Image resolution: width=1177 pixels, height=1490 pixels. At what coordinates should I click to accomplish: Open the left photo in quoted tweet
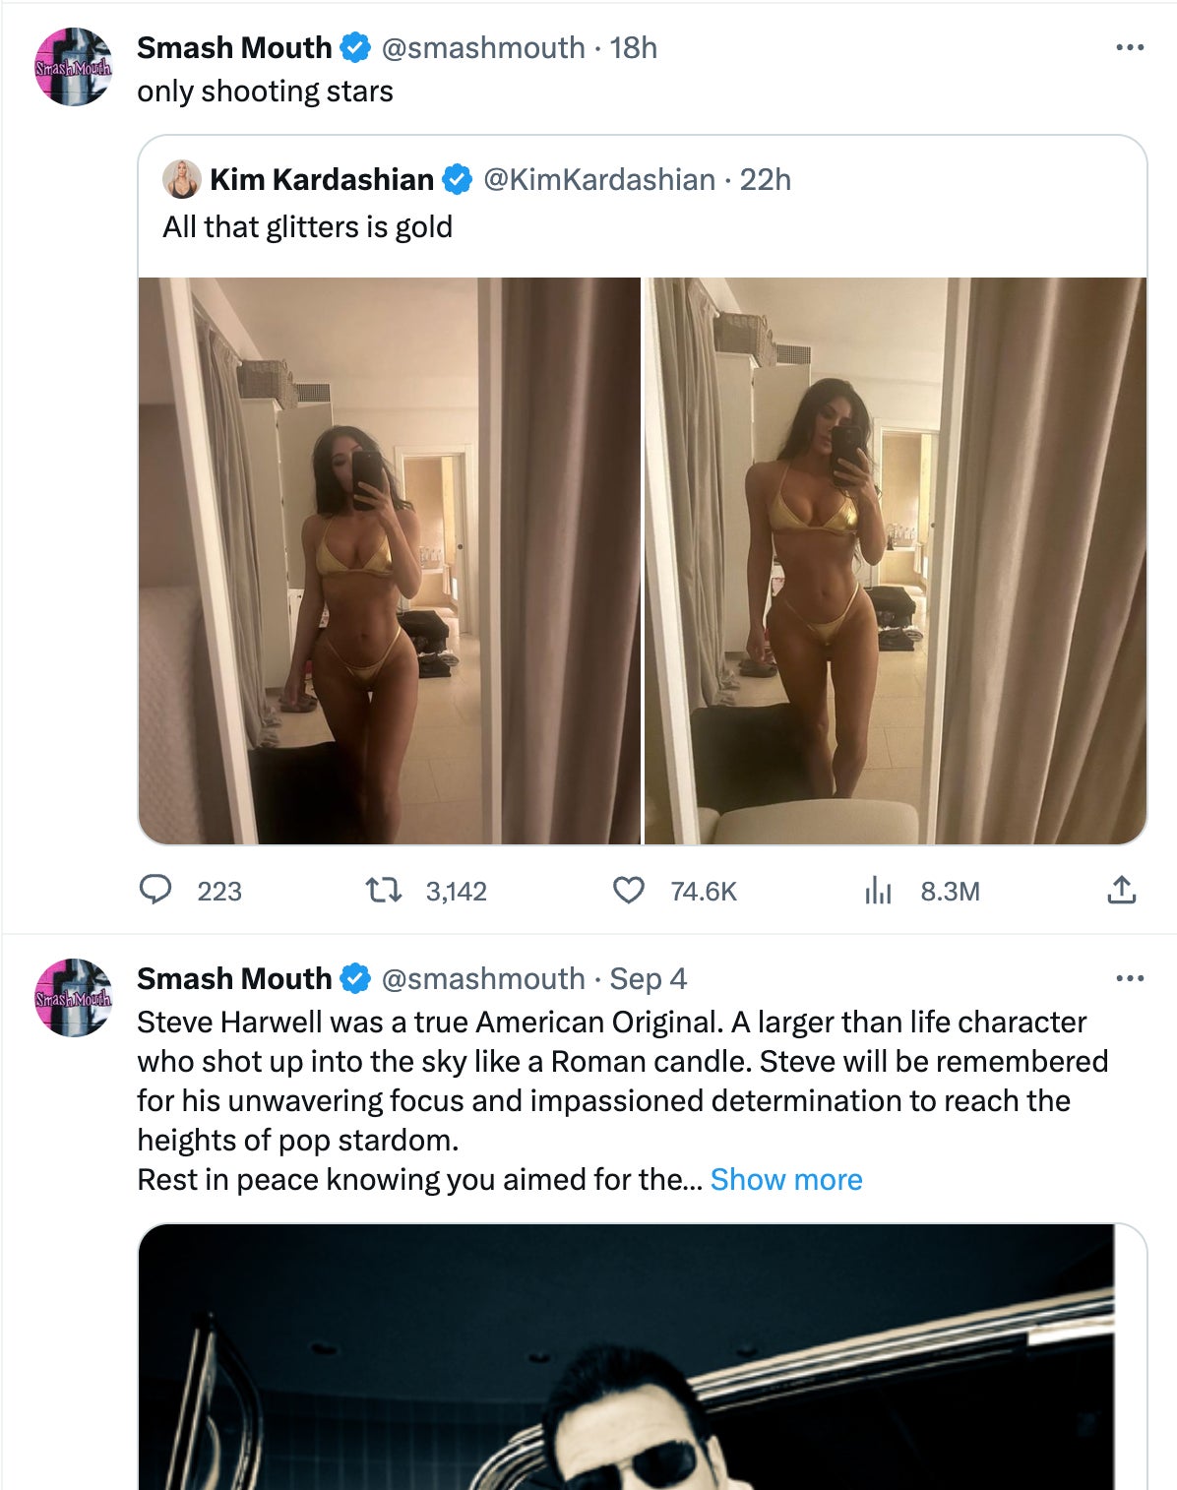tap(390, 561)
